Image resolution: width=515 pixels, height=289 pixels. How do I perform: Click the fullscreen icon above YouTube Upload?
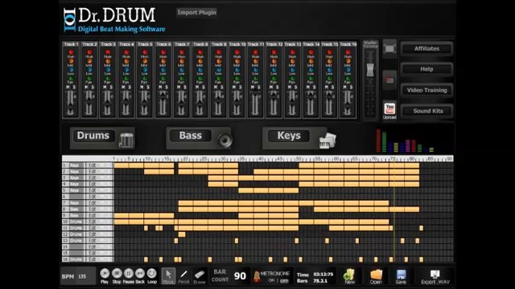click(x=389, y=49)
